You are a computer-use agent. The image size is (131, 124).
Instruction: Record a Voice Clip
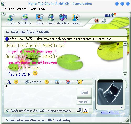[33, 82]
